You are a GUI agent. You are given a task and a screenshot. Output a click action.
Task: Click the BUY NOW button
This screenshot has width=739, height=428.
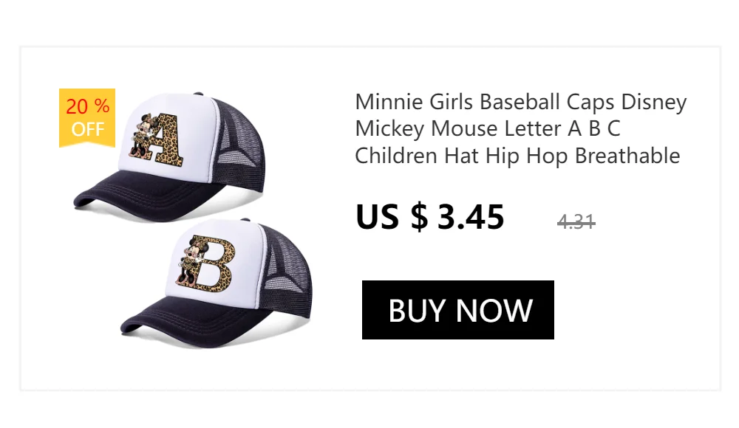(457, 310)
